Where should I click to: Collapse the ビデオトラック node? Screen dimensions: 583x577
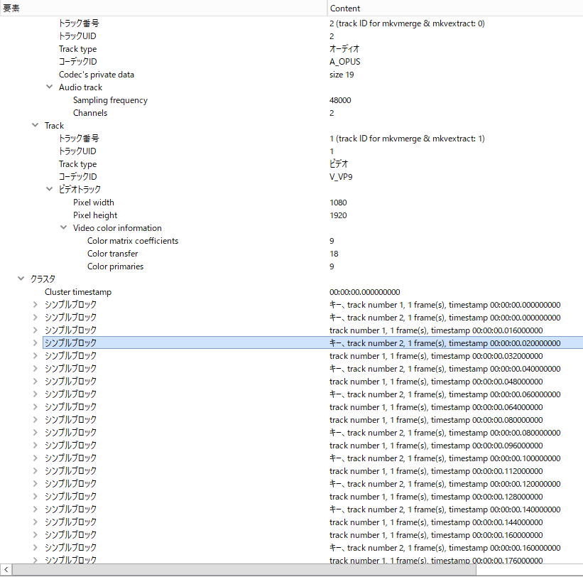50,190
